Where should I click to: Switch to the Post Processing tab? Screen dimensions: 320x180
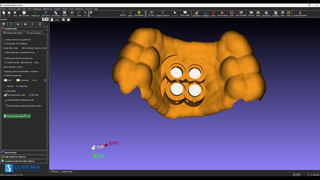point(34,33)
